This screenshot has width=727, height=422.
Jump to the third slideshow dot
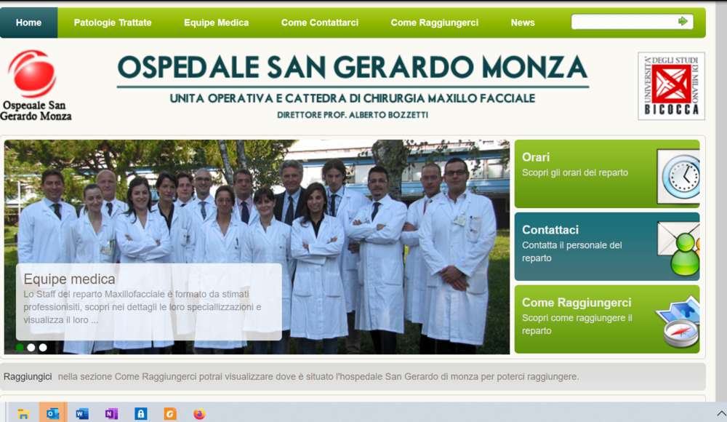point(43,347)
